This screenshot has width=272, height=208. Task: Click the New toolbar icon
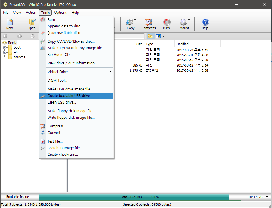pos(10,24)
